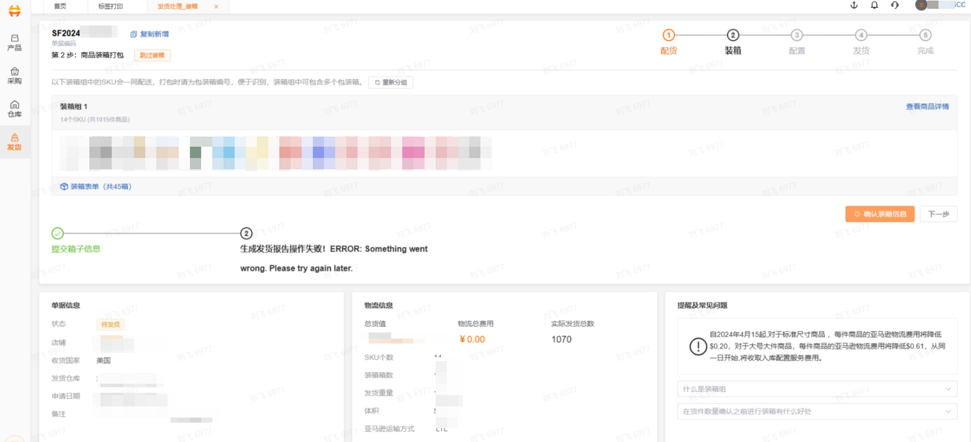Open the 仓库 sidebar icon
The image size is (971, 442).
pyautogui.click(x=14, y=109)
